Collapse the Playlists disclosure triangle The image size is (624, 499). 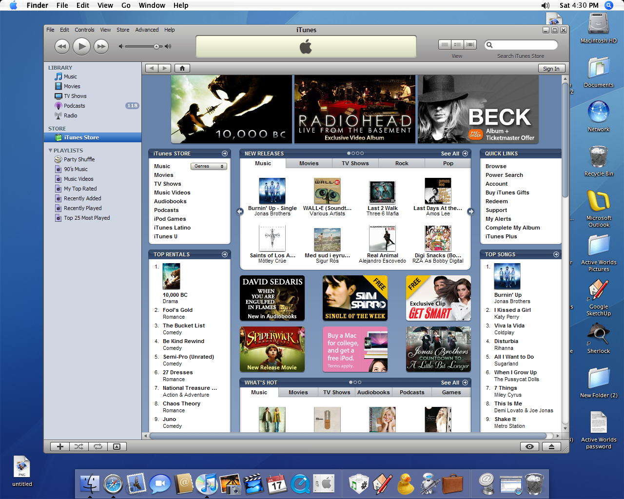point(50,151)
